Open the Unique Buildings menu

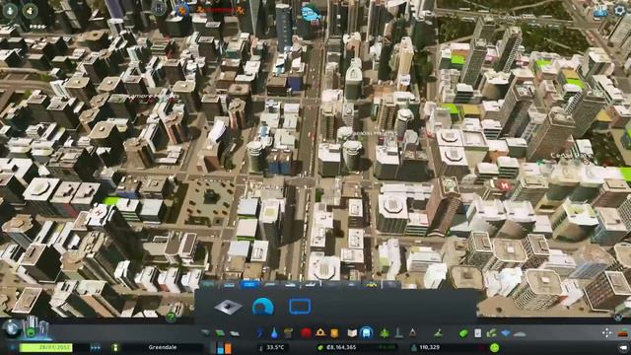(x=398, y=333)
